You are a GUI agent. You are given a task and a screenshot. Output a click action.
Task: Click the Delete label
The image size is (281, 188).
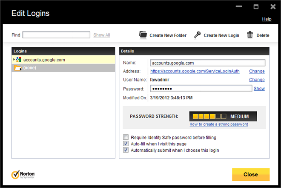point(263,35)
